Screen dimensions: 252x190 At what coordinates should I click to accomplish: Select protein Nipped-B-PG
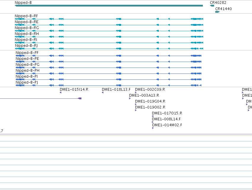click(x=108, y=68)
